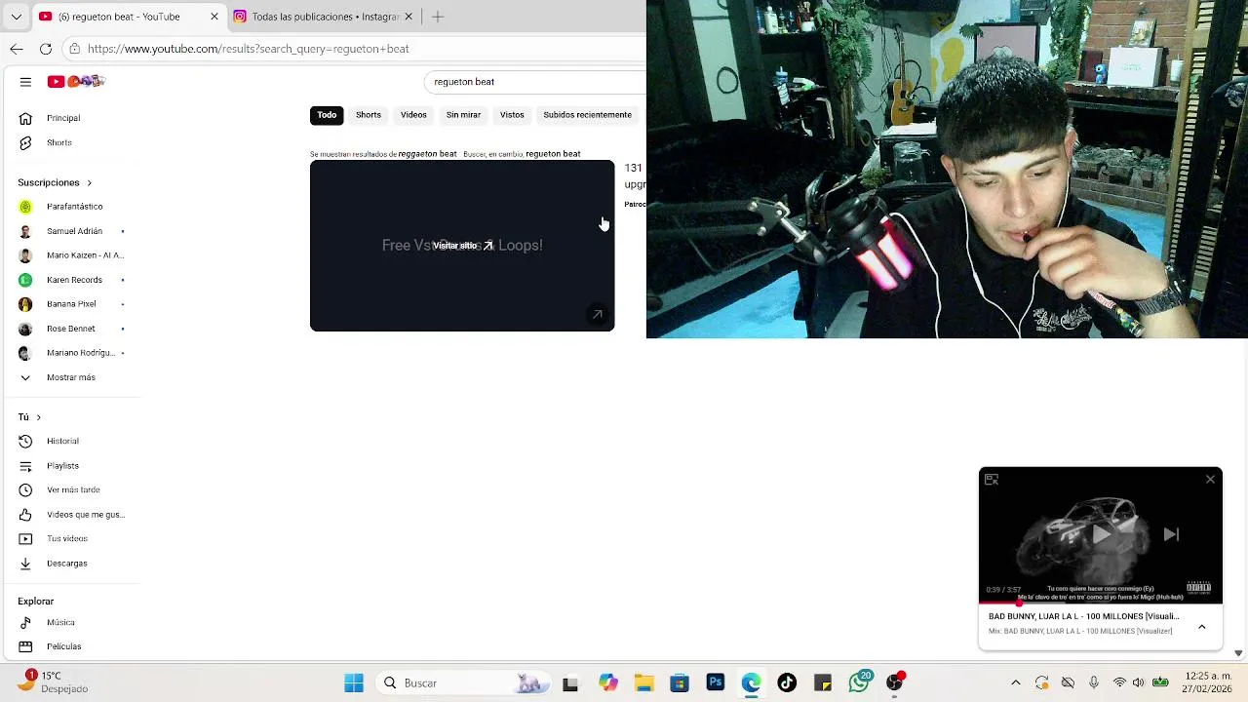View site information icon in address bar
This screenshot has height=702, width=1248.
point(75,49)
